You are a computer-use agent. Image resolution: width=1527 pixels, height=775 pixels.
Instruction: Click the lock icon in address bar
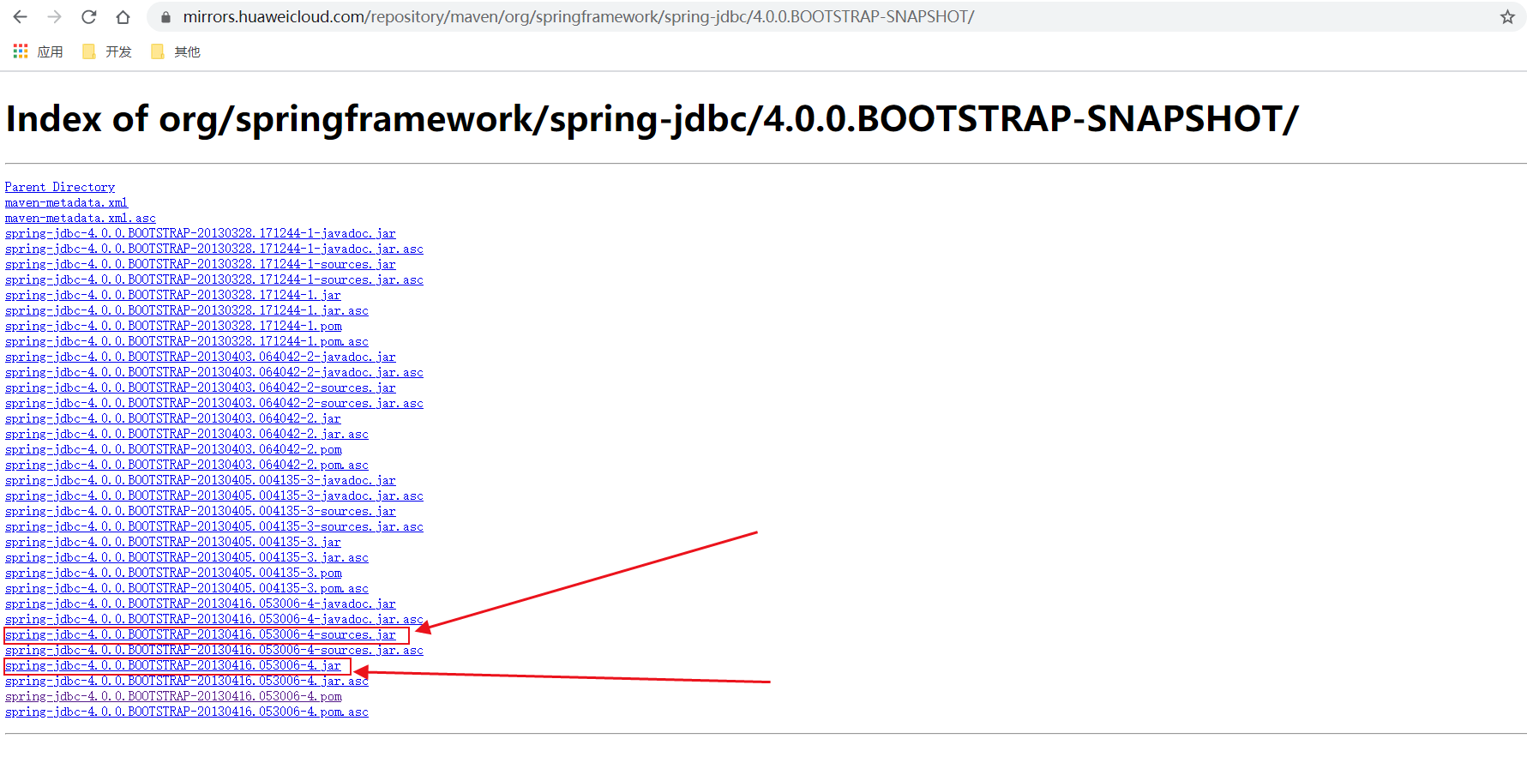(166, 17)
